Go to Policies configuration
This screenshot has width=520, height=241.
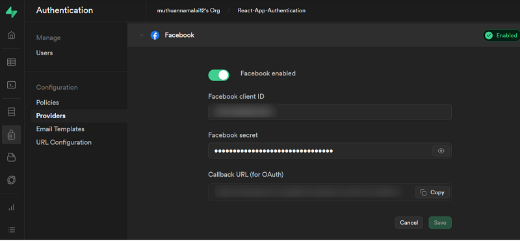click(x=47, y=103)
